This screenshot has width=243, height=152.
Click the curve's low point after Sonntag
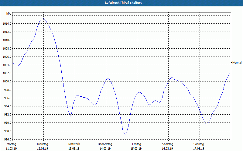(x=207, y=124)
